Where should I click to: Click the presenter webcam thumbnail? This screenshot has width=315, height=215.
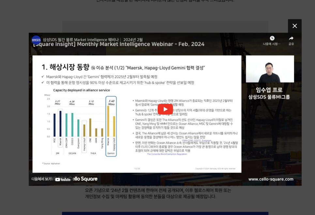270,69
